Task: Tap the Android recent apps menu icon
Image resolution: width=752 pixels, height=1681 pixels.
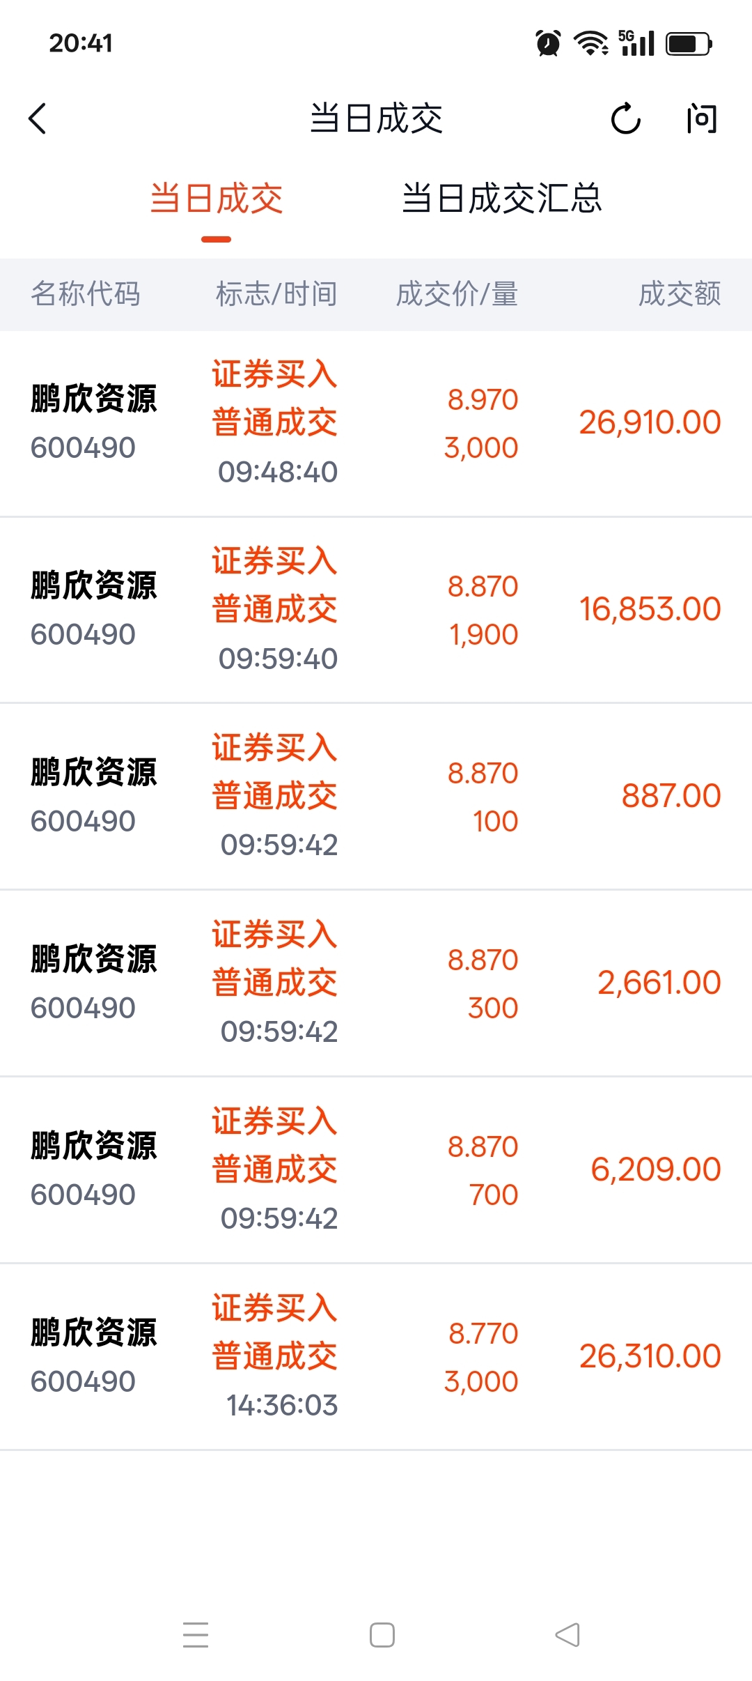Action: pyautogui.click(x=196, y=1634)
